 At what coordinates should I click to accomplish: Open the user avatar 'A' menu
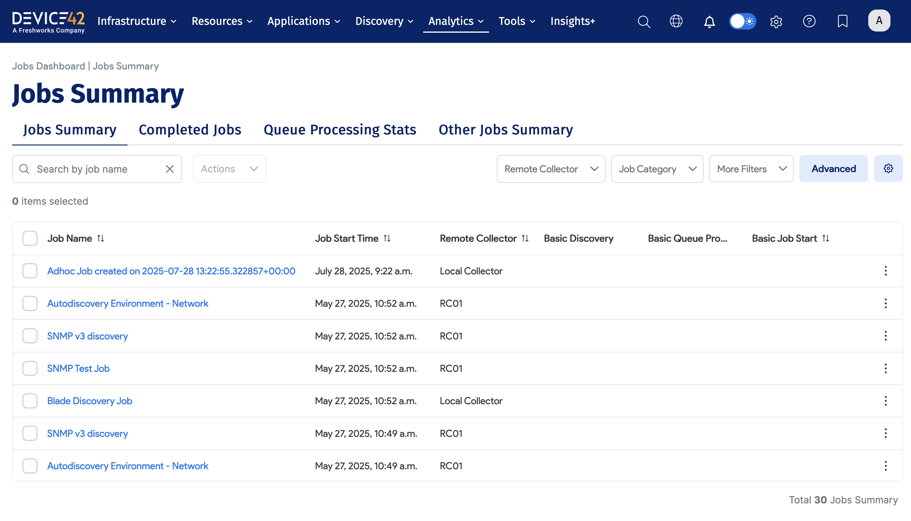(x=879, y=21)
